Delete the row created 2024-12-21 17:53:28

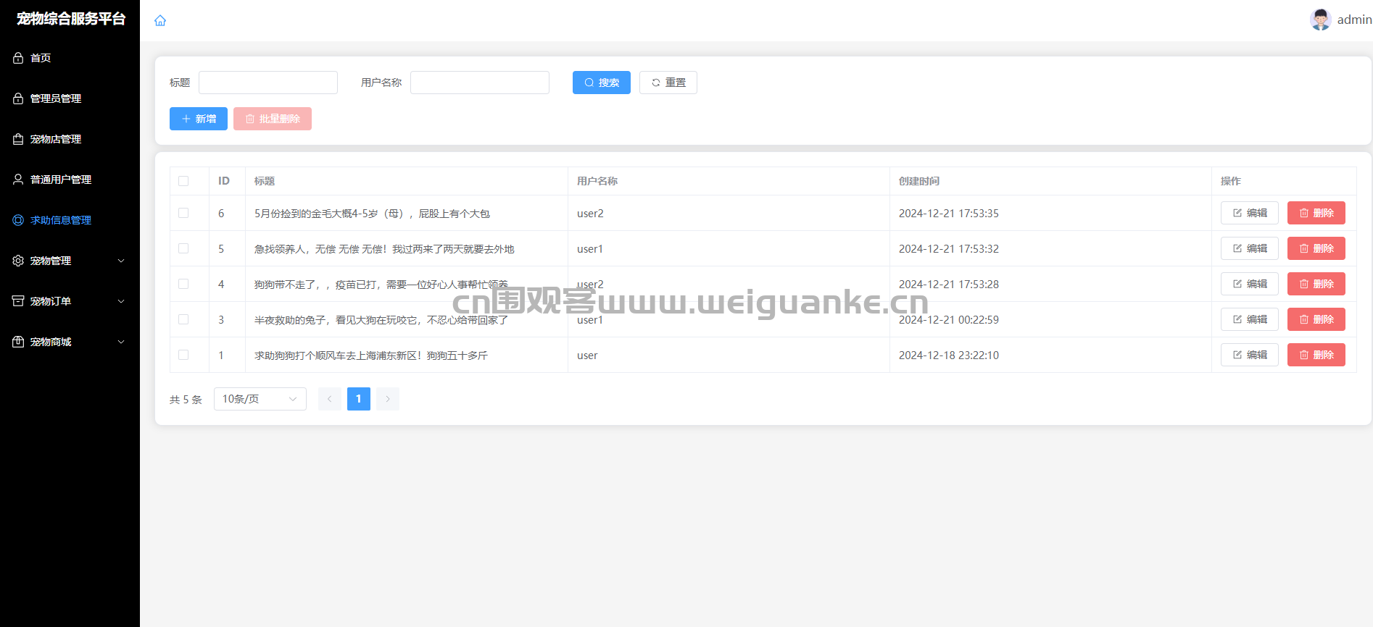pos(1316,284)
